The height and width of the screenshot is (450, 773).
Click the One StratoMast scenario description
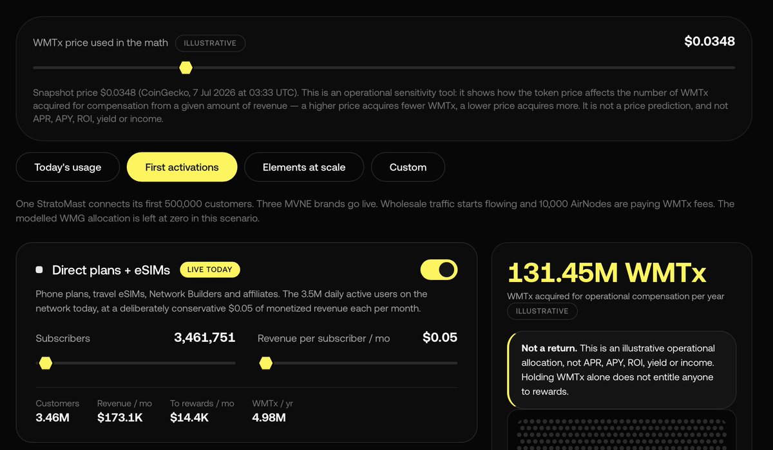(375, 211)
